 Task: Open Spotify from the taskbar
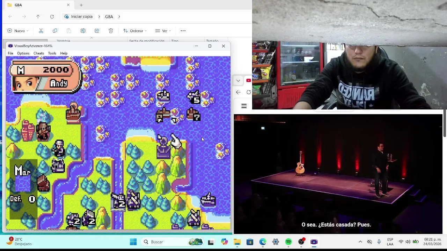(288, 242)
